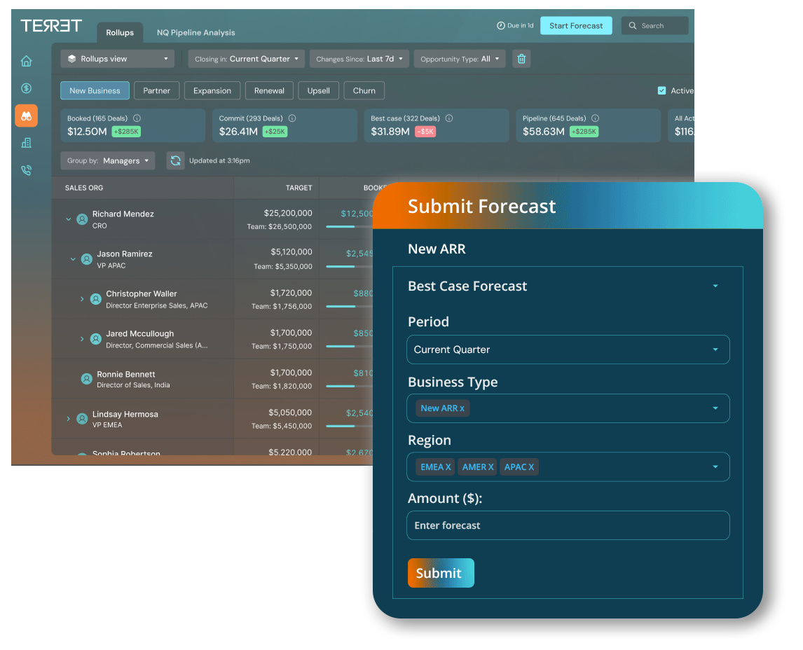Click info icon next to Booked deals

[137, 118]
